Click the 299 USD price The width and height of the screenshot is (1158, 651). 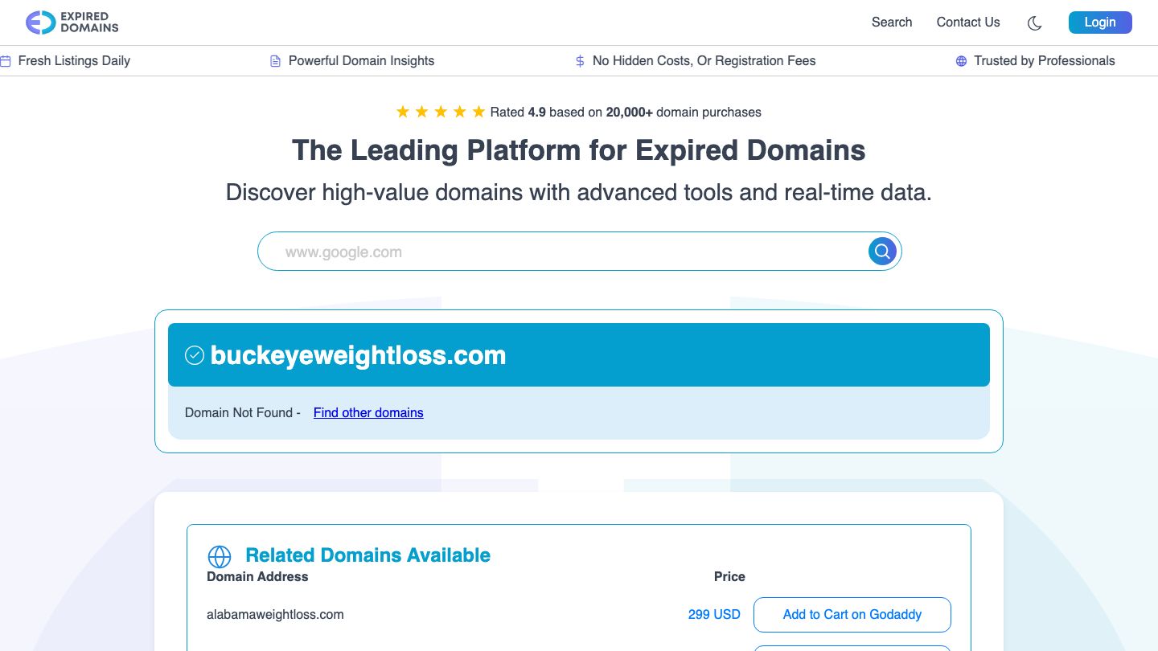coord(714,615)
